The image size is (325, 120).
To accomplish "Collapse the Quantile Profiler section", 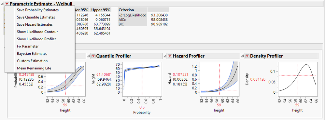I will [x=89, y=56].
